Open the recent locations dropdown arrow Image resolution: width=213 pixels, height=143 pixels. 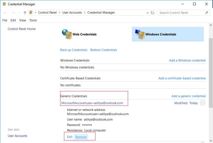[x=19, y=13]
